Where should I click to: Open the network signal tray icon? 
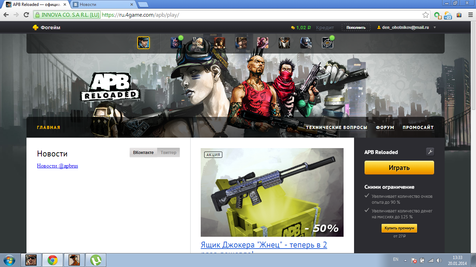click(x=431, y=260)
